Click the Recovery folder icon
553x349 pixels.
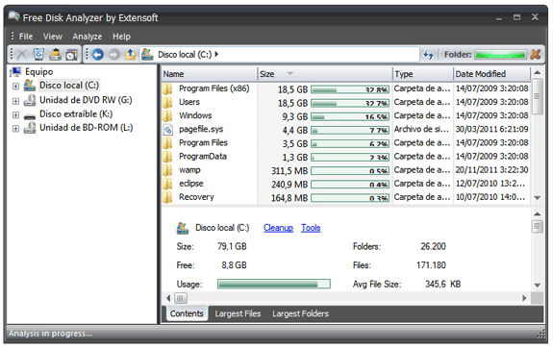[x=168, y=197]
